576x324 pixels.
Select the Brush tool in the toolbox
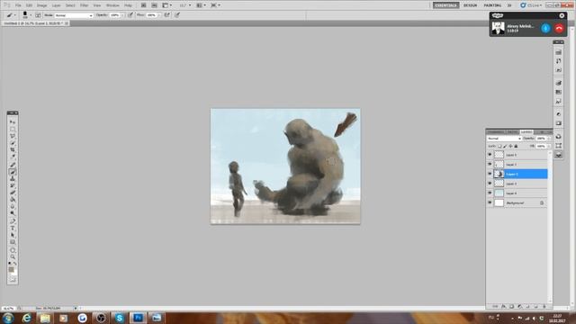[13, 172]
